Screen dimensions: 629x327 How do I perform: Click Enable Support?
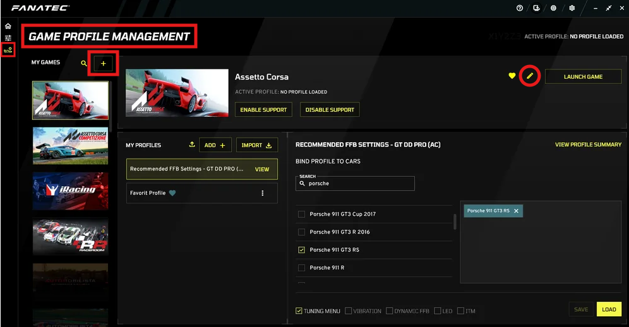click(263, 110)
